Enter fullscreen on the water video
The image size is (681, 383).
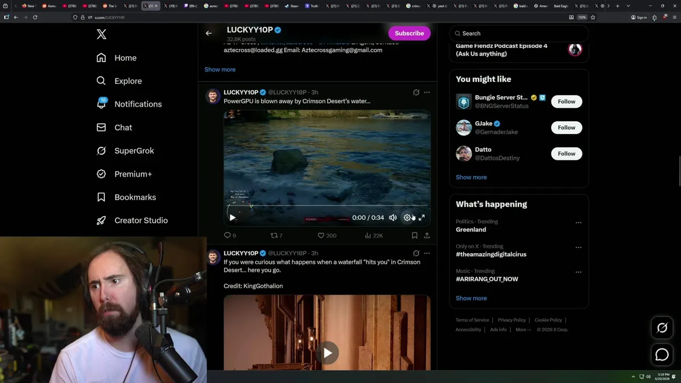pyautogui.click(x=421, y=218)
